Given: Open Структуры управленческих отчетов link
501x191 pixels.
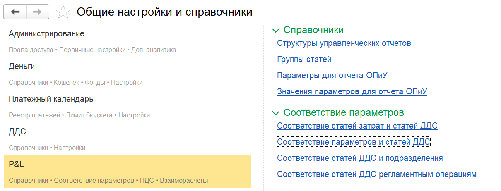Looking at the screenshot, I should pyautogui.click(x=344, y=43).
